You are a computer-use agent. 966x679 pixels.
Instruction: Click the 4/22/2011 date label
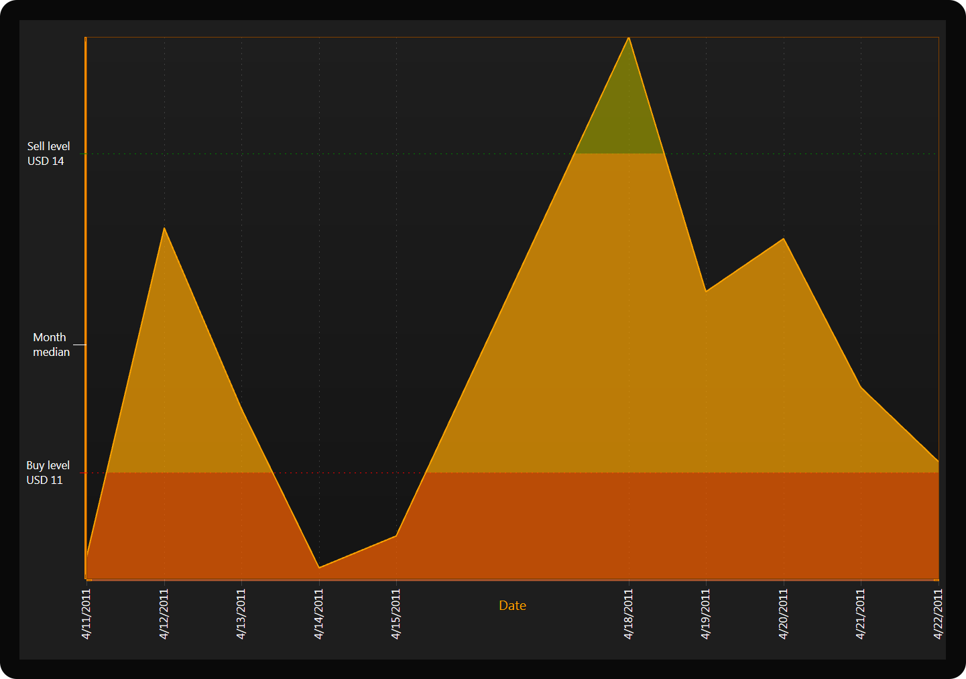point(939,614)
